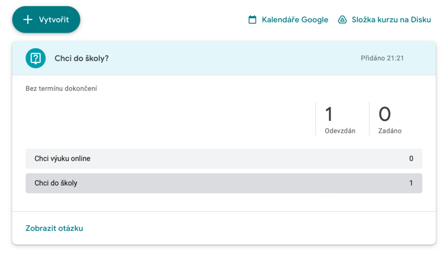The image size is (448, 254).
Task: Click the Zadáno label under the zero
Action: coord(390,131)
